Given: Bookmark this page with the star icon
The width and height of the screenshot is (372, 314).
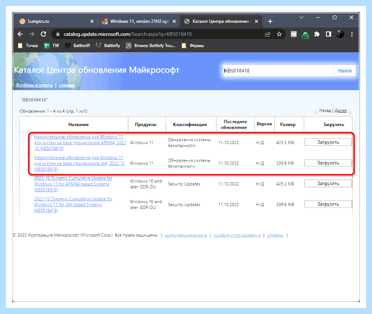Looking at the screenshot, I should (279, 34).
